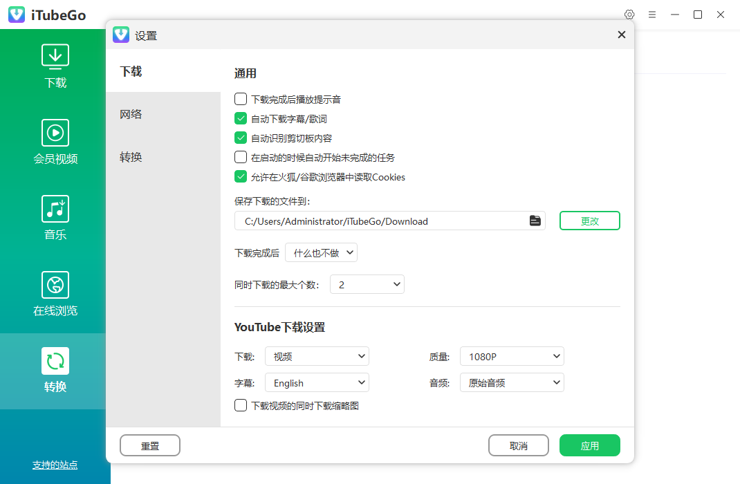Select the 音乐 music icon in sidebar
This screenshot has width=740, height=484.
[x=55, y=208]
